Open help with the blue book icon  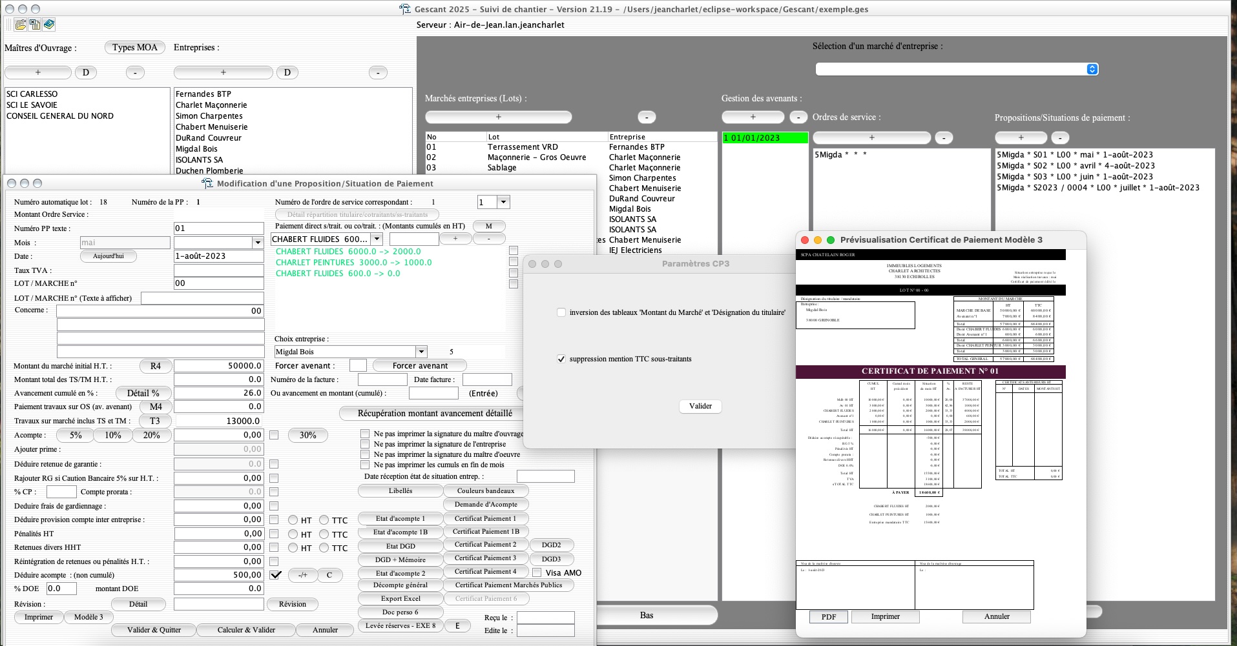(x=49, y=25)
